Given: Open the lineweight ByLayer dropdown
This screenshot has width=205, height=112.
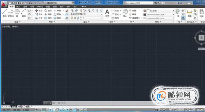Looking at the screenshot, I should tap(161, 15).
